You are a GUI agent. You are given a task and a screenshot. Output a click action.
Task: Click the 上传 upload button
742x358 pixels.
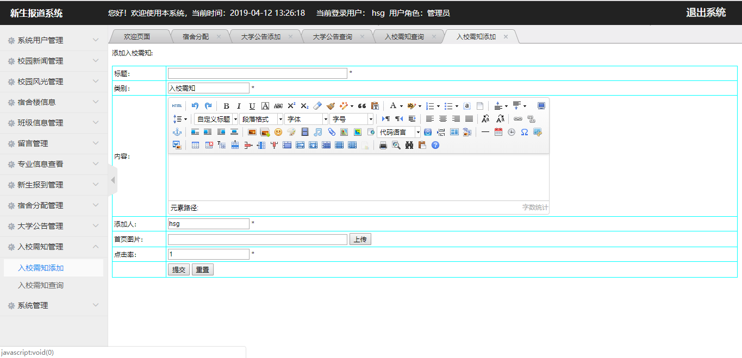point(360,240)
